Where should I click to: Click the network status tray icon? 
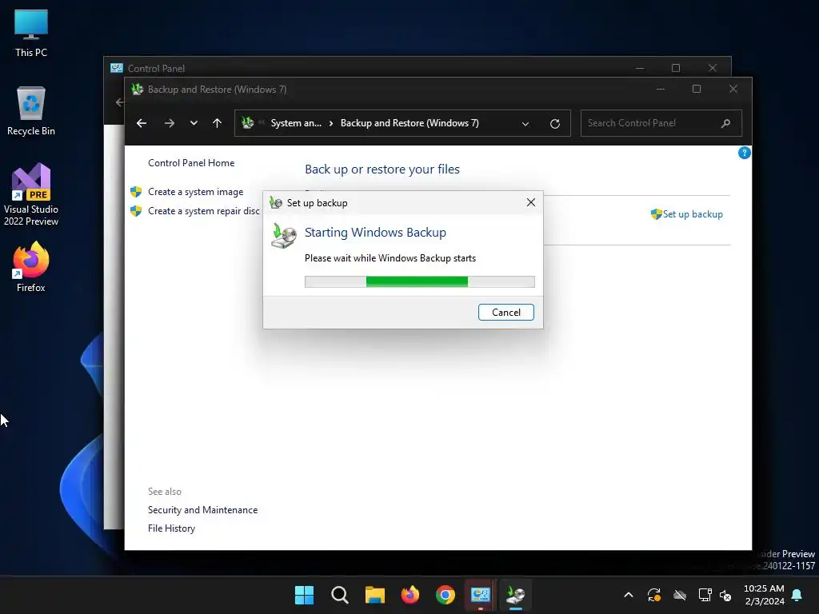coord(705,595)
